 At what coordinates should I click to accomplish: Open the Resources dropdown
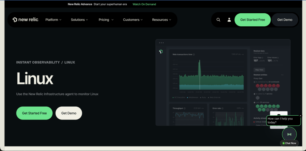(x=162, y=20)
